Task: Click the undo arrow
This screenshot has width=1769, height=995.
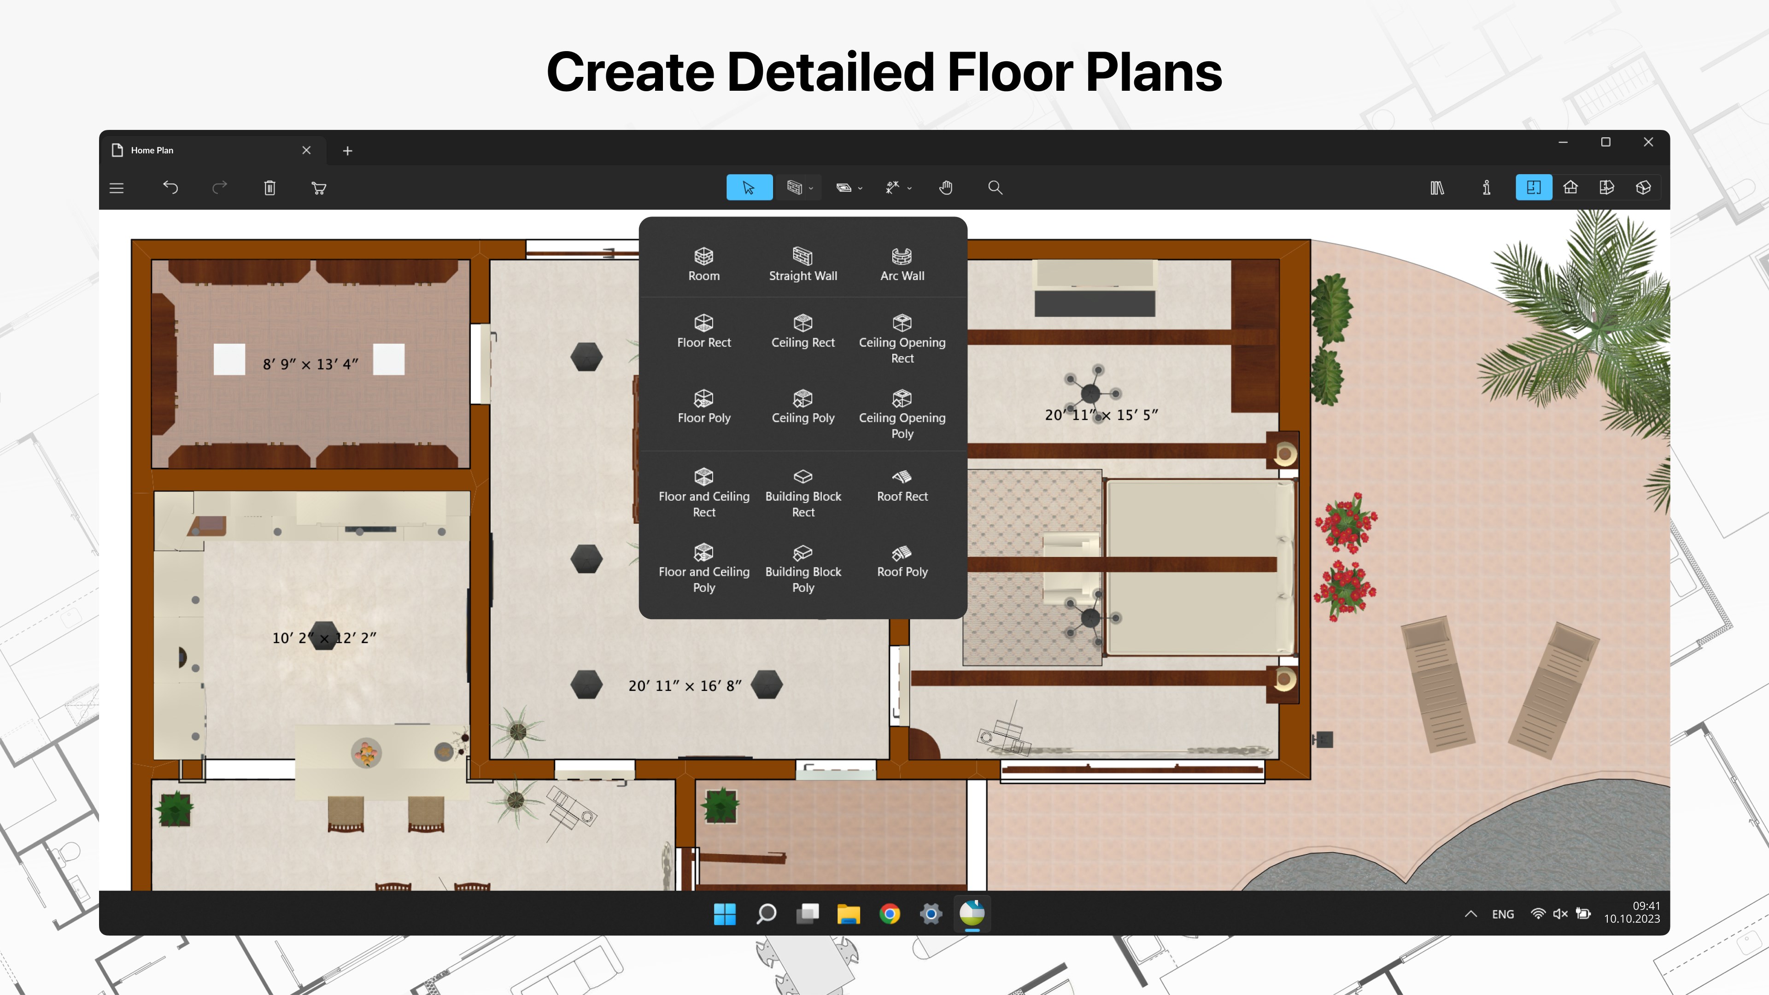Action: 170,187
